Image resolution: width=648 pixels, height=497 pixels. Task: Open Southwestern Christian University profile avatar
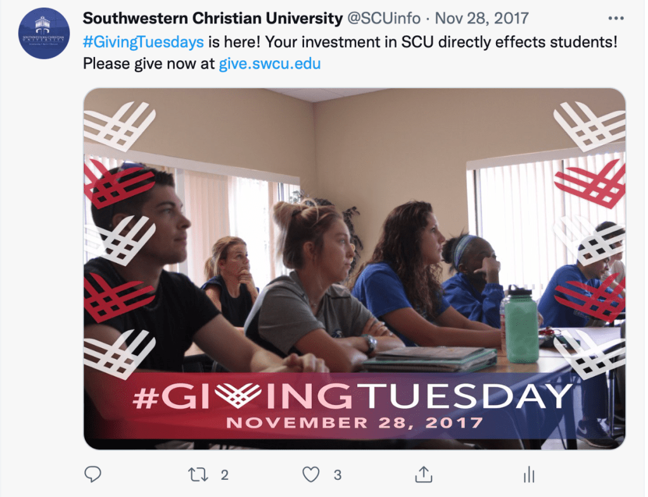pos(44,33)
